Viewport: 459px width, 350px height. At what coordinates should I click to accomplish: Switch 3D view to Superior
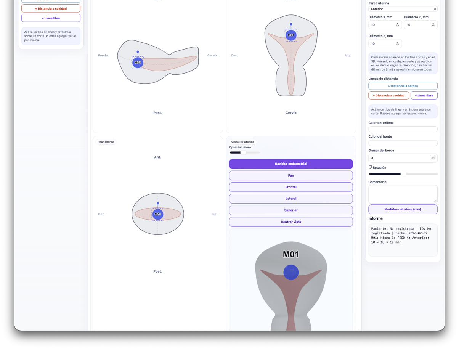pos(291,210)
